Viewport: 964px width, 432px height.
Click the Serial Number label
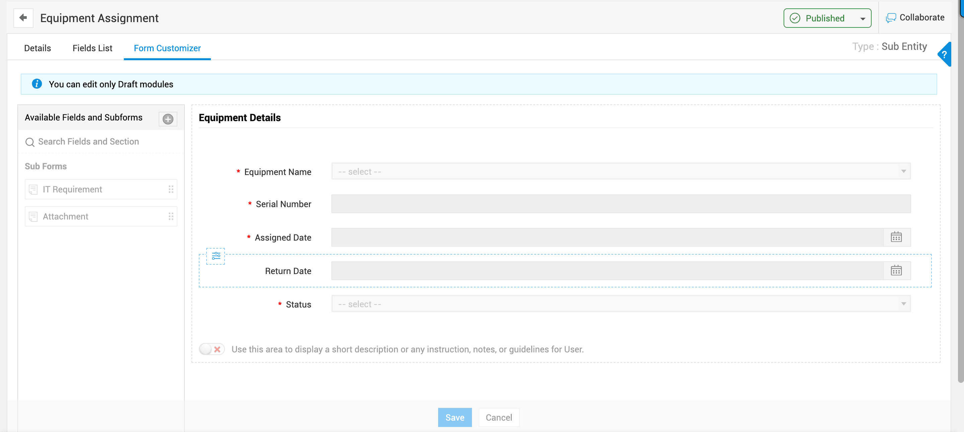(283, 204)
